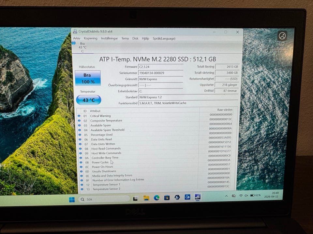Click the battery 61% tray indicator
Screen dimensions: 313x234
point(256,195)
